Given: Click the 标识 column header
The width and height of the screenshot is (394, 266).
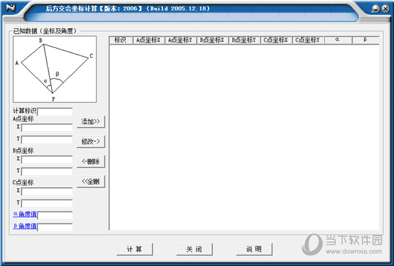Looking at the screenshot, I should coord(120,40).
